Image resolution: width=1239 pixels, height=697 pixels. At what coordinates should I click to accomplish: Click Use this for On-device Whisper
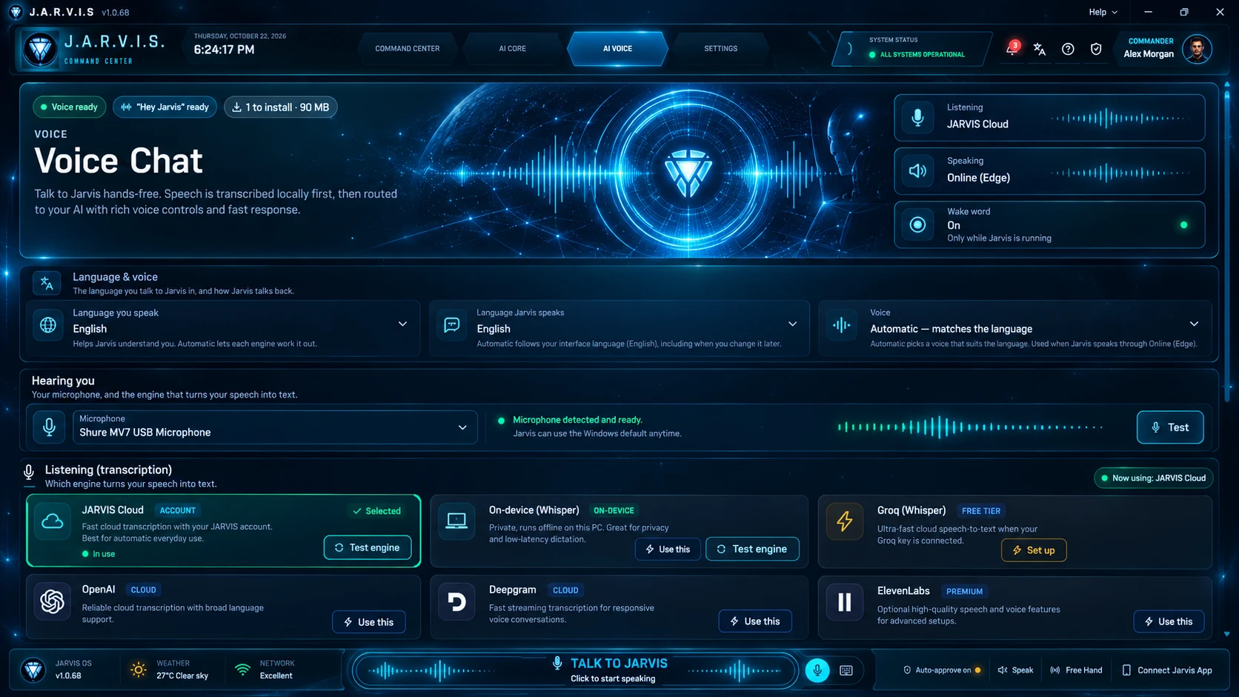(x=668, y=549)
